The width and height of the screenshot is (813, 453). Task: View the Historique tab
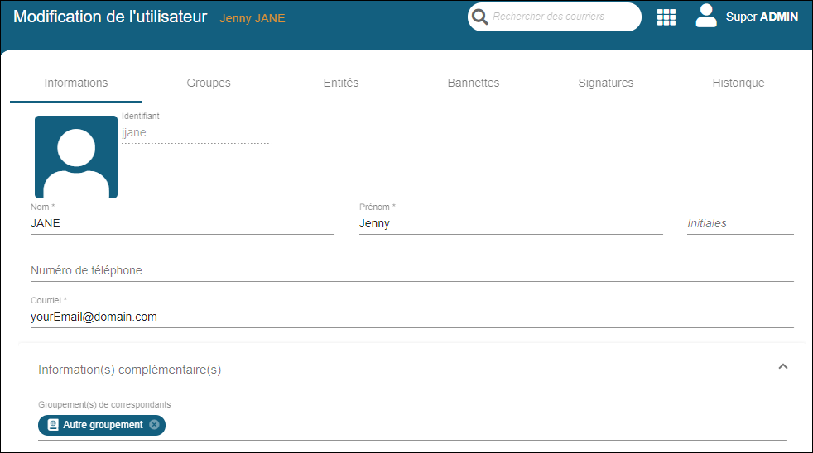pyautogui.click(x=738, y=83)
